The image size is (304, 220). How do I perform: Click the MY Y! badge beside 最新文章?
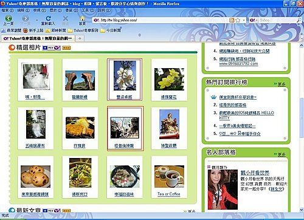coord(52,210)
